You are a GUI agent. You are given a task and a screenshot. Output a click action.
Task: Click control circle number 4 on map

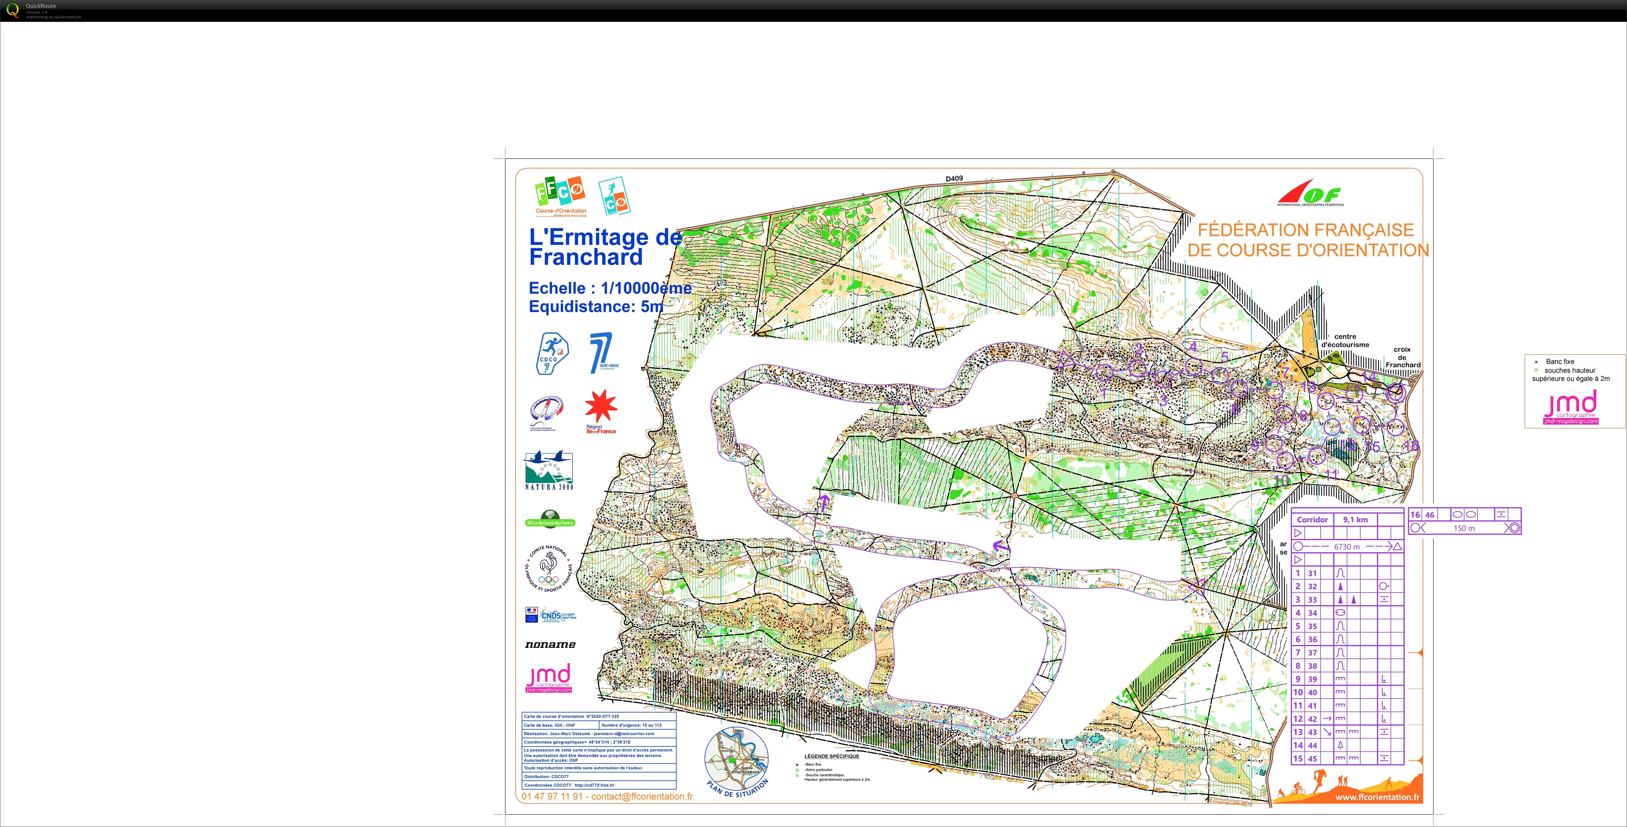coord(1193,366)
